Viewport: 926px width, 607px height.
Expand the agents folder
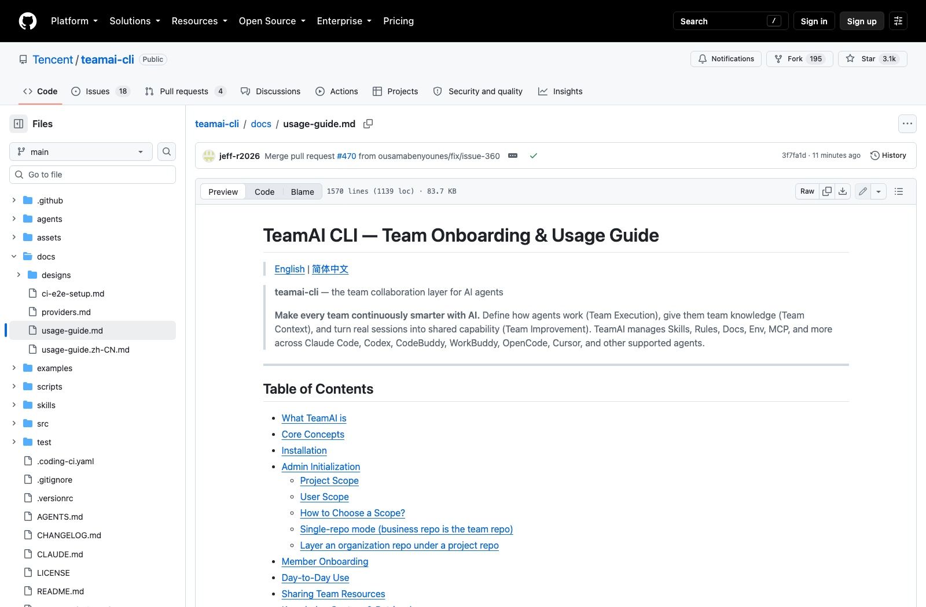coord(14,219)
